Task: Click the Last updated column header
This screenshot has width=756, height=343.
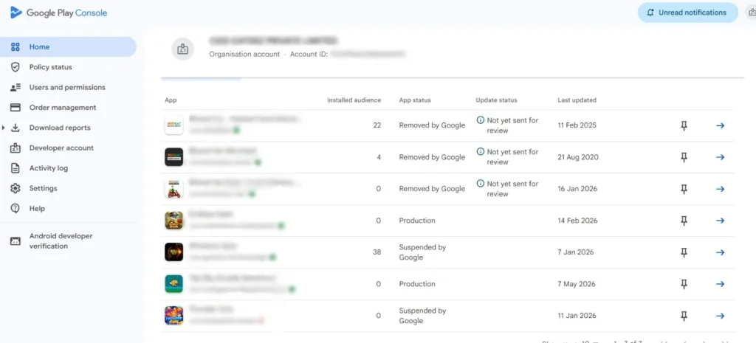Action: click(x=577, y=100)
